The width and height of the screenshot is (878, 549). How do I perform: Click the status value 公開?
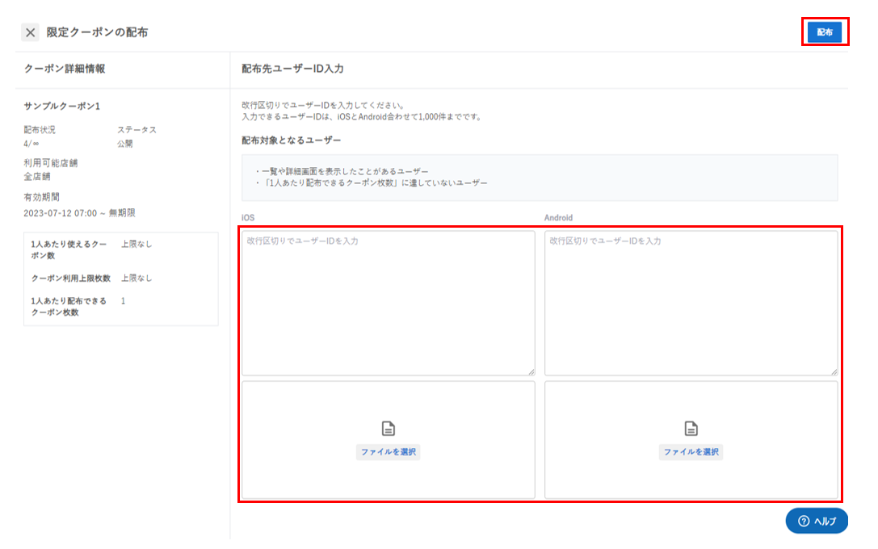[x=125, y=144]
